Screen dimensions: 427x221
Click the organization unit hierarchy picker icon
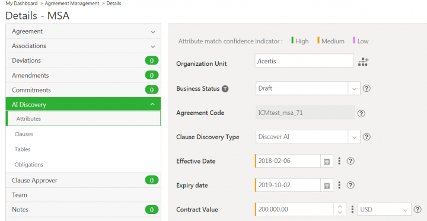[364, 62]
